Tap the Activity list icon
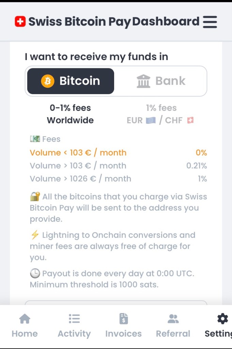232x349 pixels. [74, 319]
